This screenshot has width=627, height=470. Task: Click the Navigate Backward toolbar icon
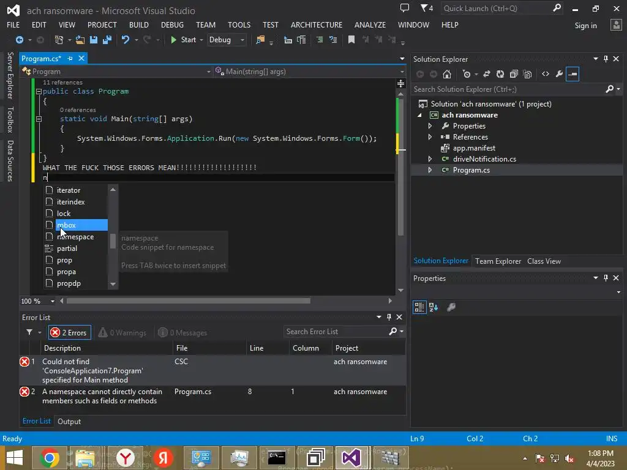19,40
